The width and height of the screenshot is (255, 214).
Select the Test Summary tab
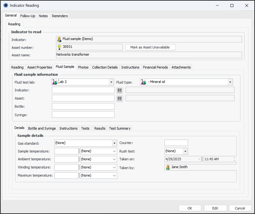[120, 128]
